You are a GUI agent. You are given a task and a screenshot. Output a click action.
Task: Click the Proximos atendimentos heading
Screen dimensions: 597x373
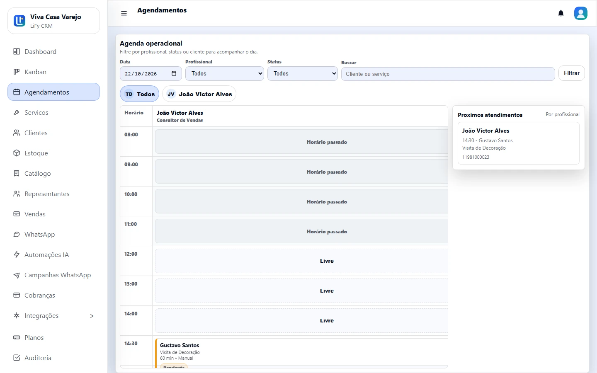click(490, 115)
